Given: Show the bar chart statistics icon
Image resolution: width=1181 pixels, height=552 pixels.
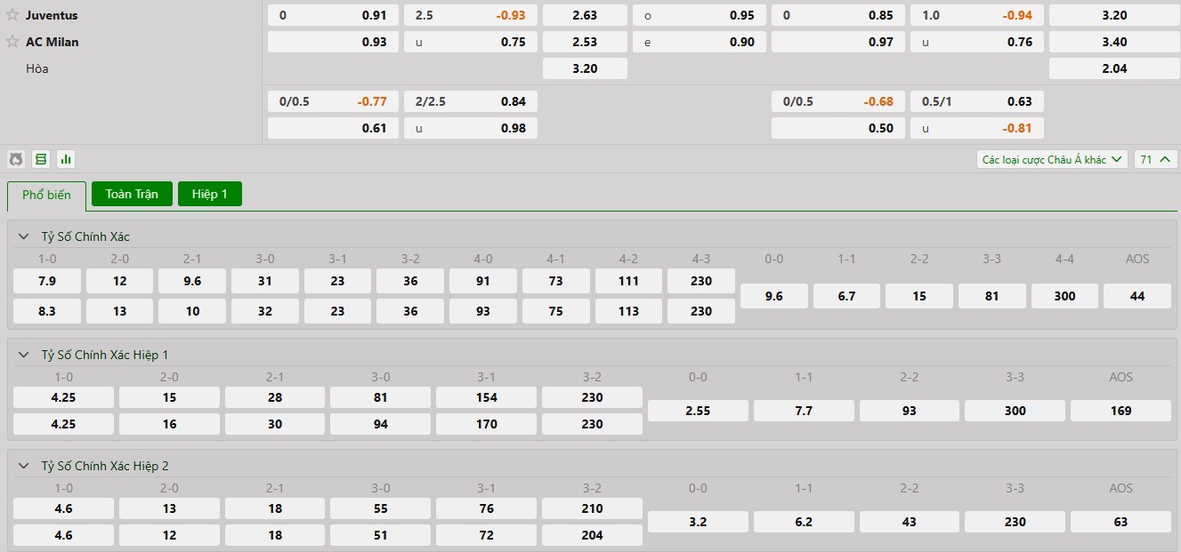Looking at the screenshot, I should point(66,159).
